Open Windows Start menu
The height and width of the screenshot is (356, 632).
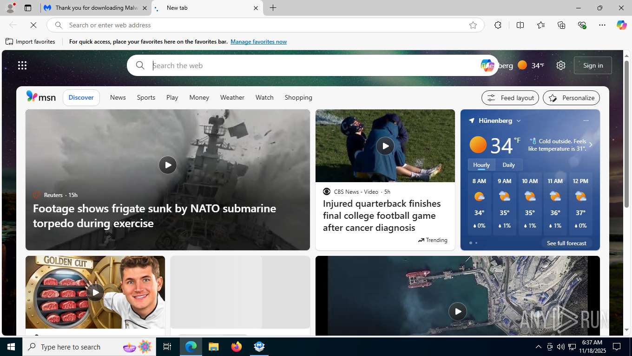(11, 347)
